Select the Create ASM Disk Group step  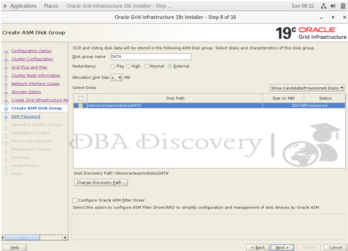pos(36,108)
